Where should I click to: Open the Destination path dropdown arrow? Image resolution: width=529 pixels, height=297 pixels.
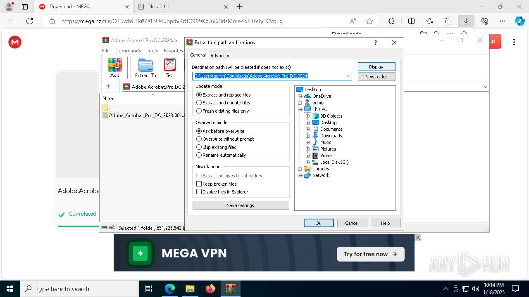click(348, 76)
